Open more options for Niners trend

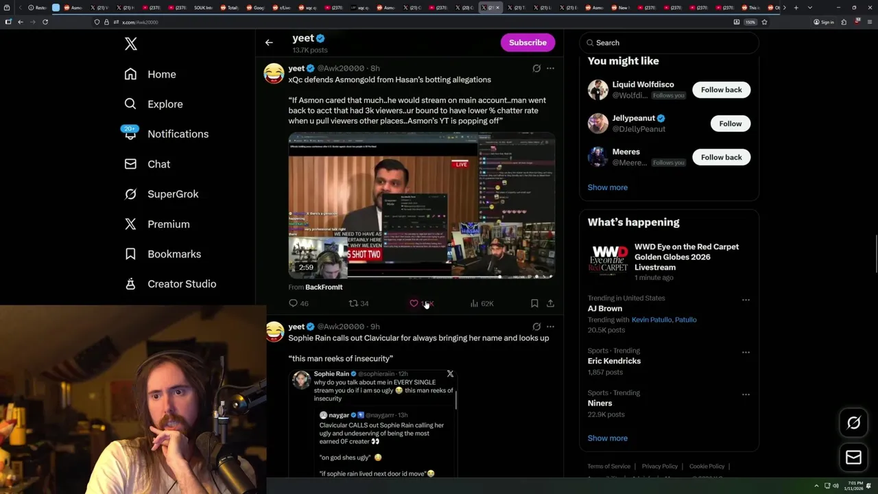pos(746,395)
